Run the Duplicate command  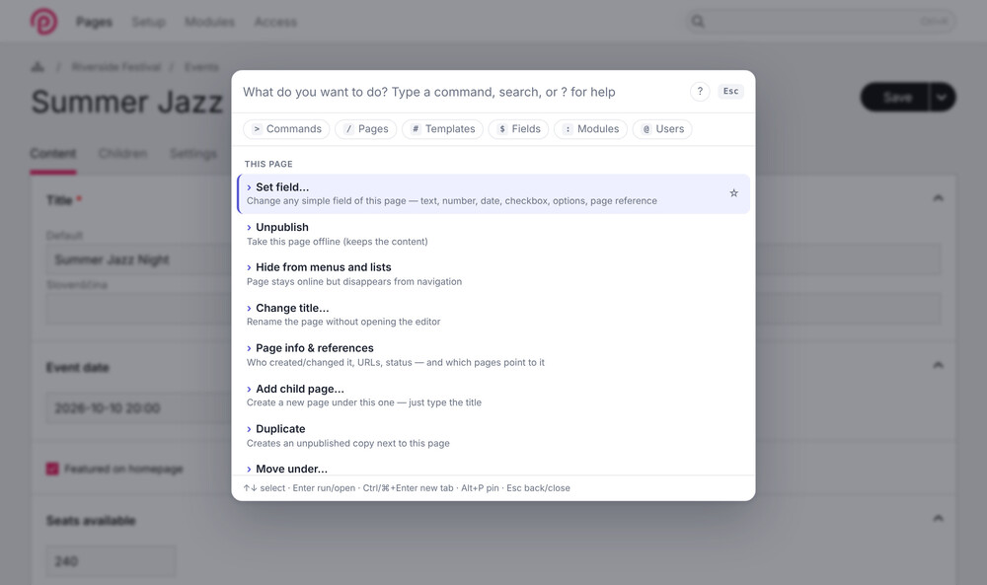[x=493, y=435]
